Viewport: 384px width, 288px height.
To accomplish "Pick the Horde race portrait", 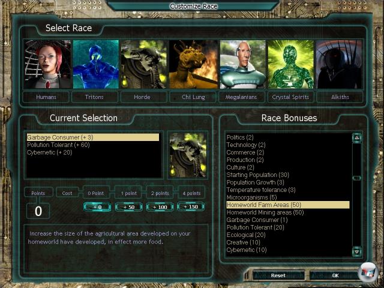I will (144, 64).
